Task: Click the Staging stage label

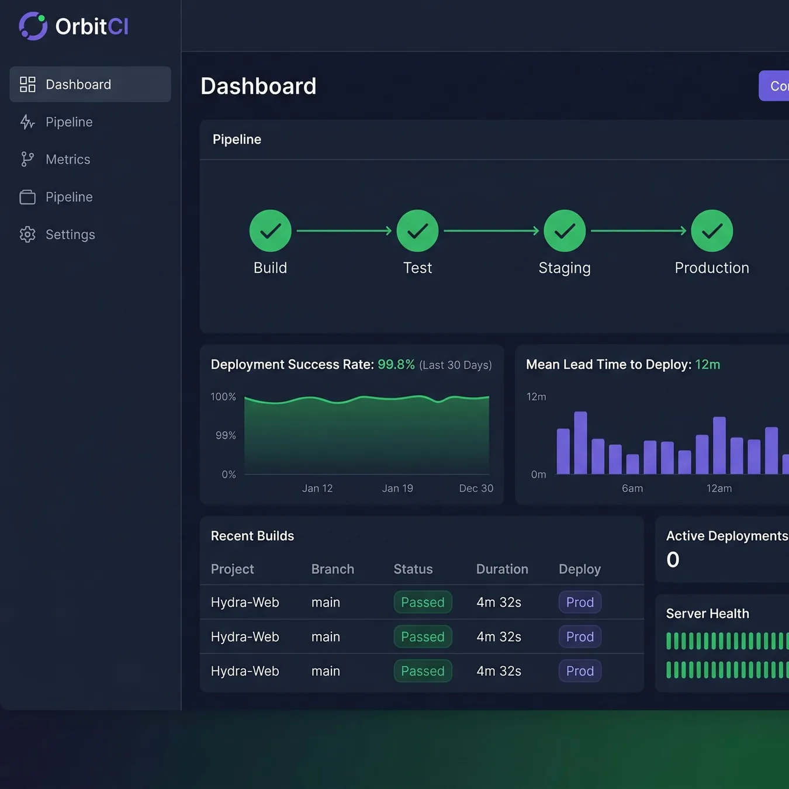Action: point(565,268)
